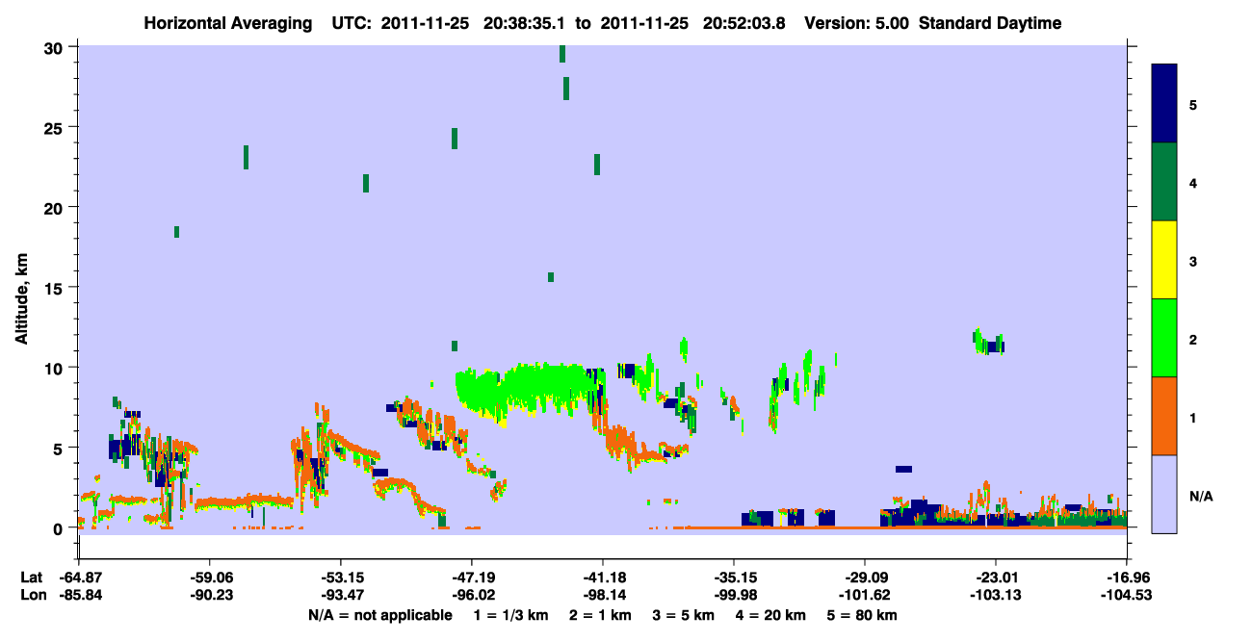This screenshot has width=1252, height=642.
Task: Click the yellow colorbar segment labeled 3
Action: click(1164, 260)
